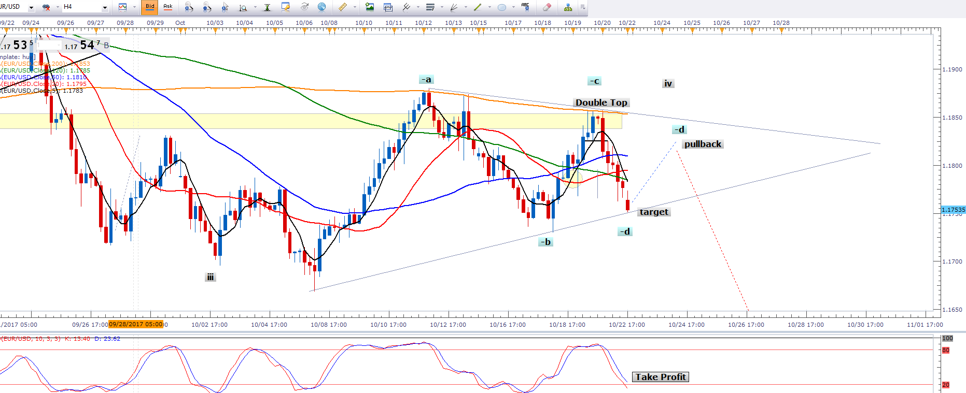Select the ruler measurement tool
The width and height of the screenshot is (966, 393).
point(343,7)
